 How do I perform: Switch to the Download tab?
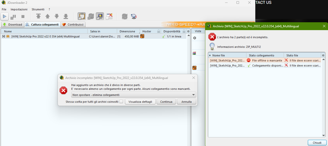click(12, 25)
